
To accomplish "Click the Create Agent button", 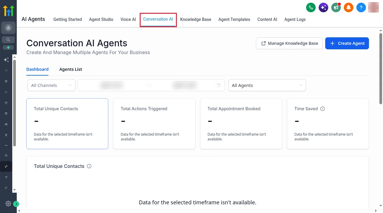I will [x=347, y=43].
